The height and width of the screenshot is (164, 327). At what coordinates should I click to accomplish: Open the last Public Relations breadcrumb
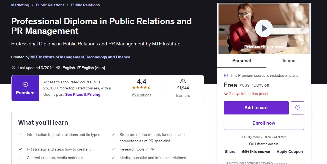pos(85,5)
